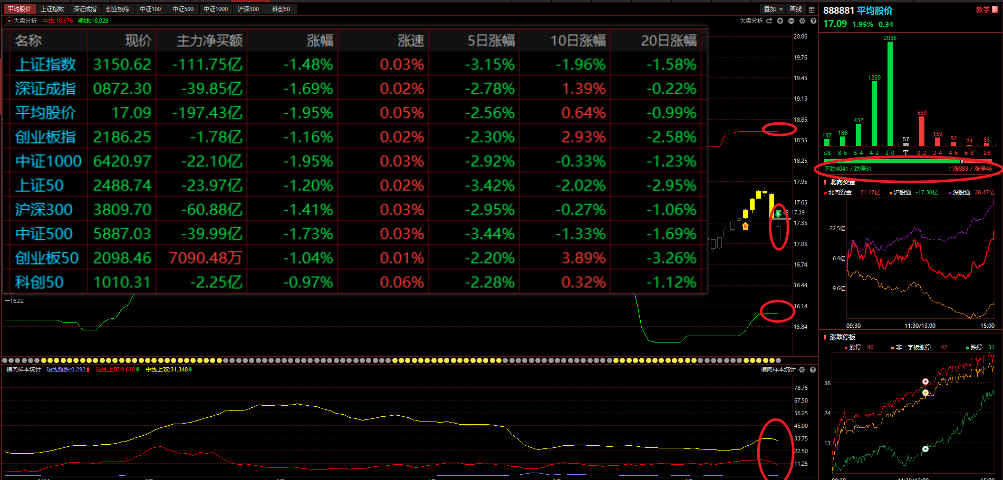Open the 创业板50 row in the table
1003x480 pixels.
[x=355, y=258]
